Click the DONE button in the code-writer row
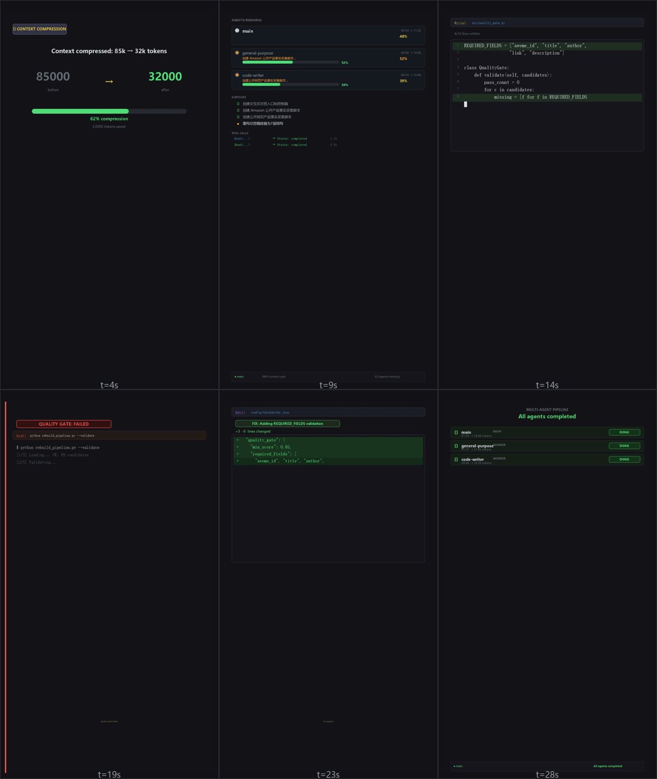Viewport: 657px width, 779px height. [624, 459]
